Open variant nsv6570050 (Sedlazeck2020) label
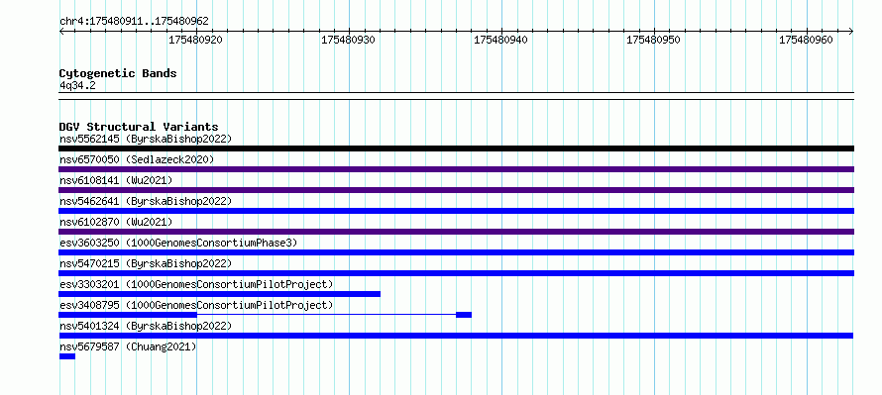Screen dimensions: 882x395 pos(137,159)
